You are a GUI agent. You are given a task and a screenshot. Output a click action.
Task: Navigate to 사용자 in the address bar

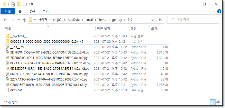click(42, 20)
